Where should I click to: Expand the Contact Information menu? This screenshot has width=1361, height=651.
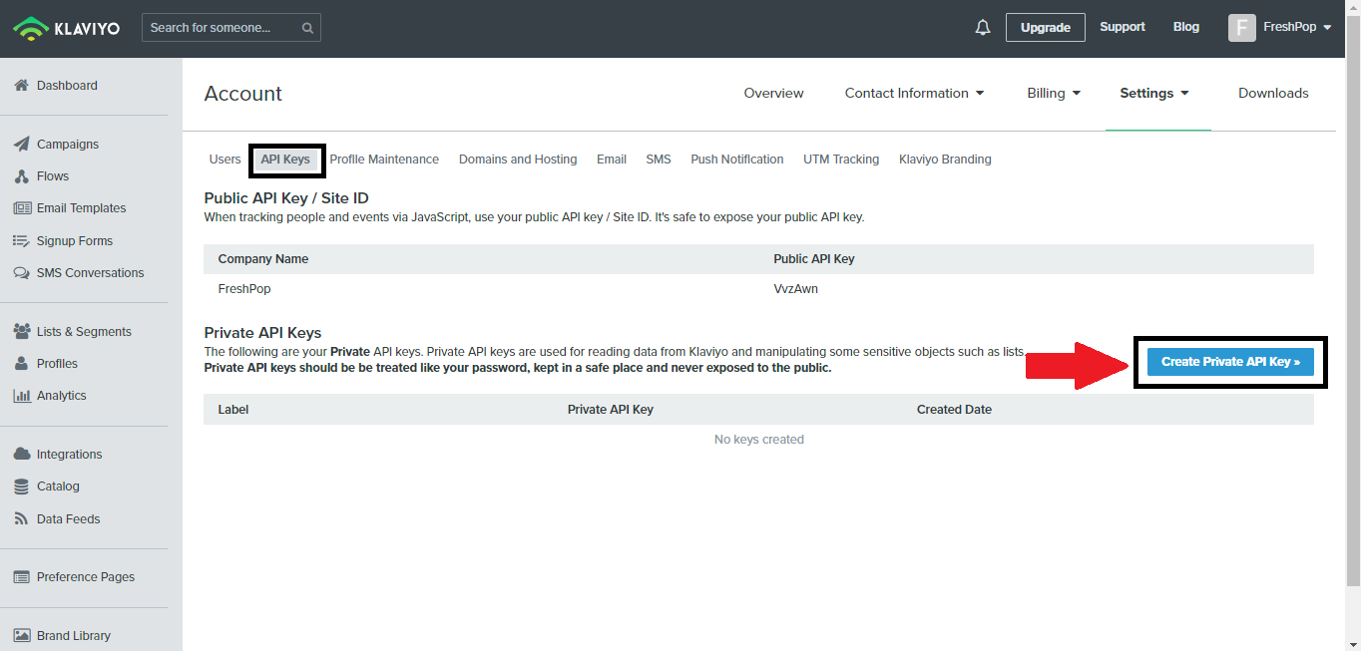click(x=914, y=93)
